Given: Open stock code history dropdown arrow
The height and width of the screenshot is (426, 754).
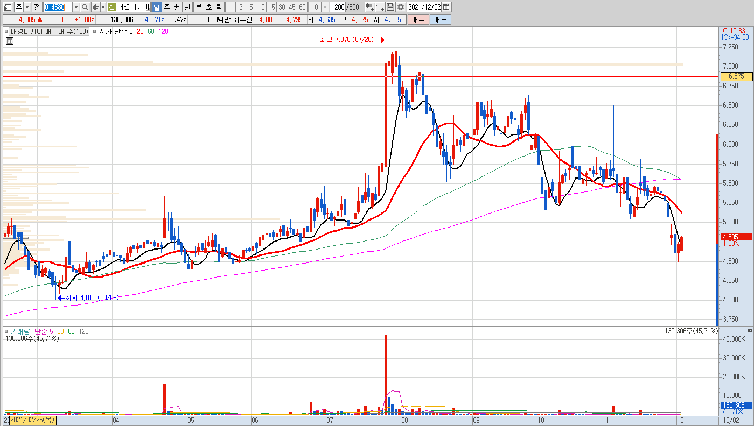Looking at the screenshot, I should [x=76, y=7].
